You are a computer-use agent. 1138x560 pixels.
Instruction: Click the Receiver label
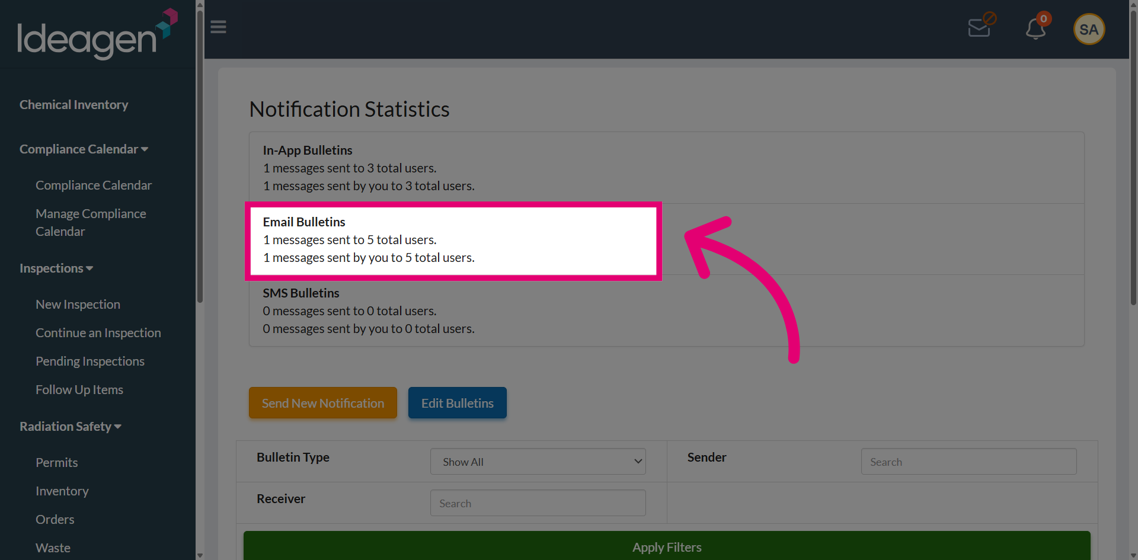click(281, 499)
